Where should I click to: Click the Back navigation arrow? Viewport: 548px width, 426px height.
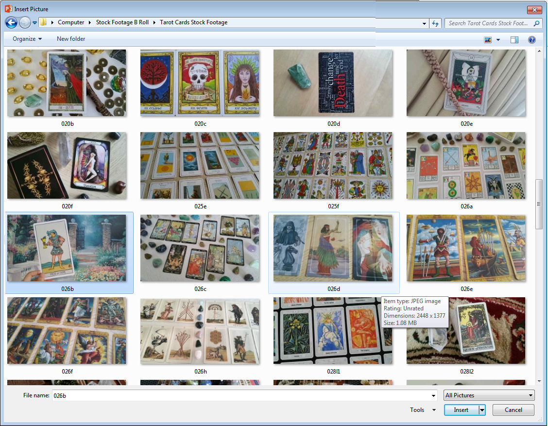[x=11, y=22]
